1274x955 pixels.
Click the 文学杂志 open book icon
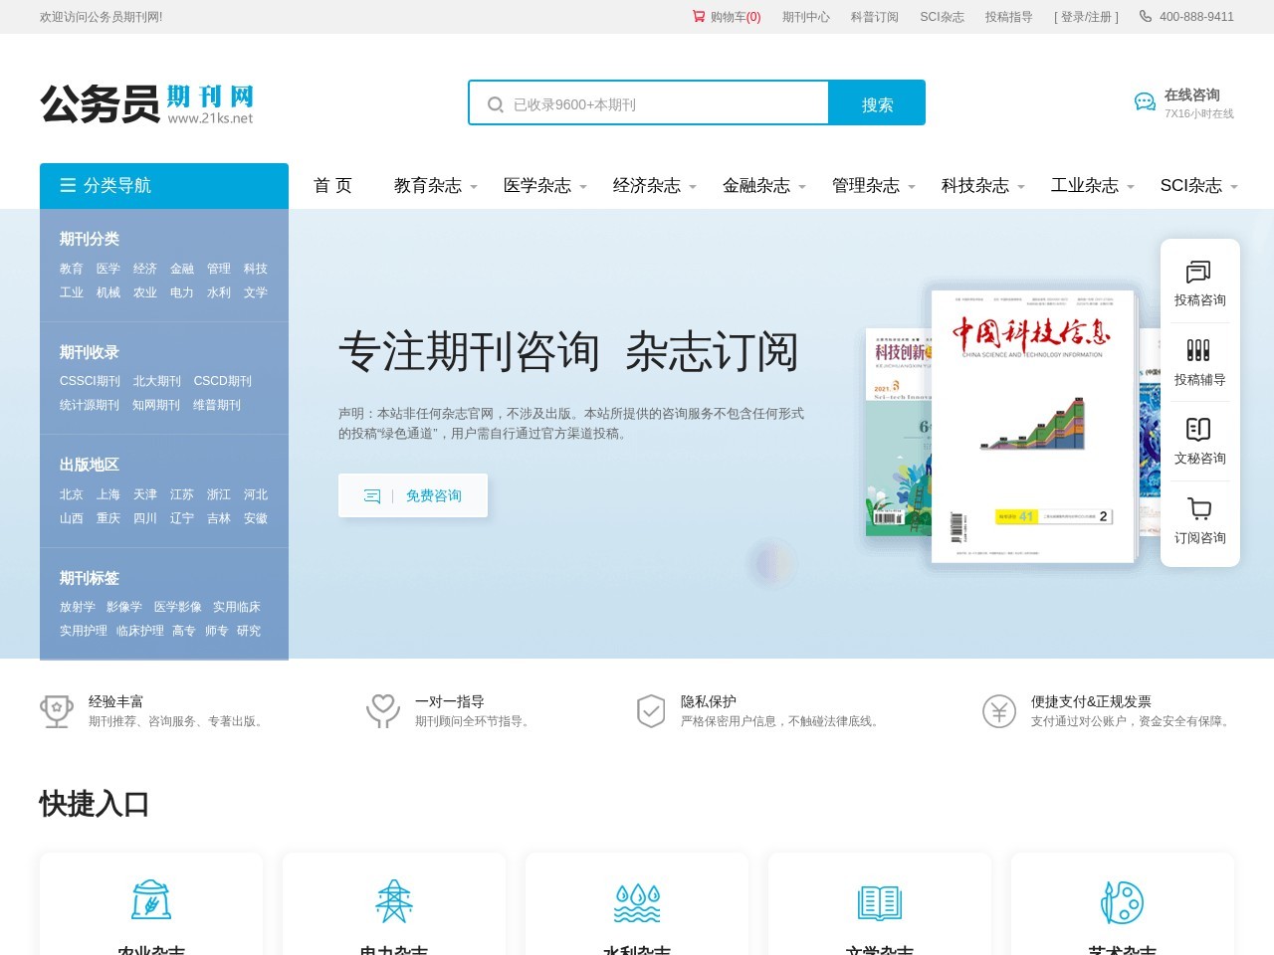pyautogui.click(x=879, y=900)
